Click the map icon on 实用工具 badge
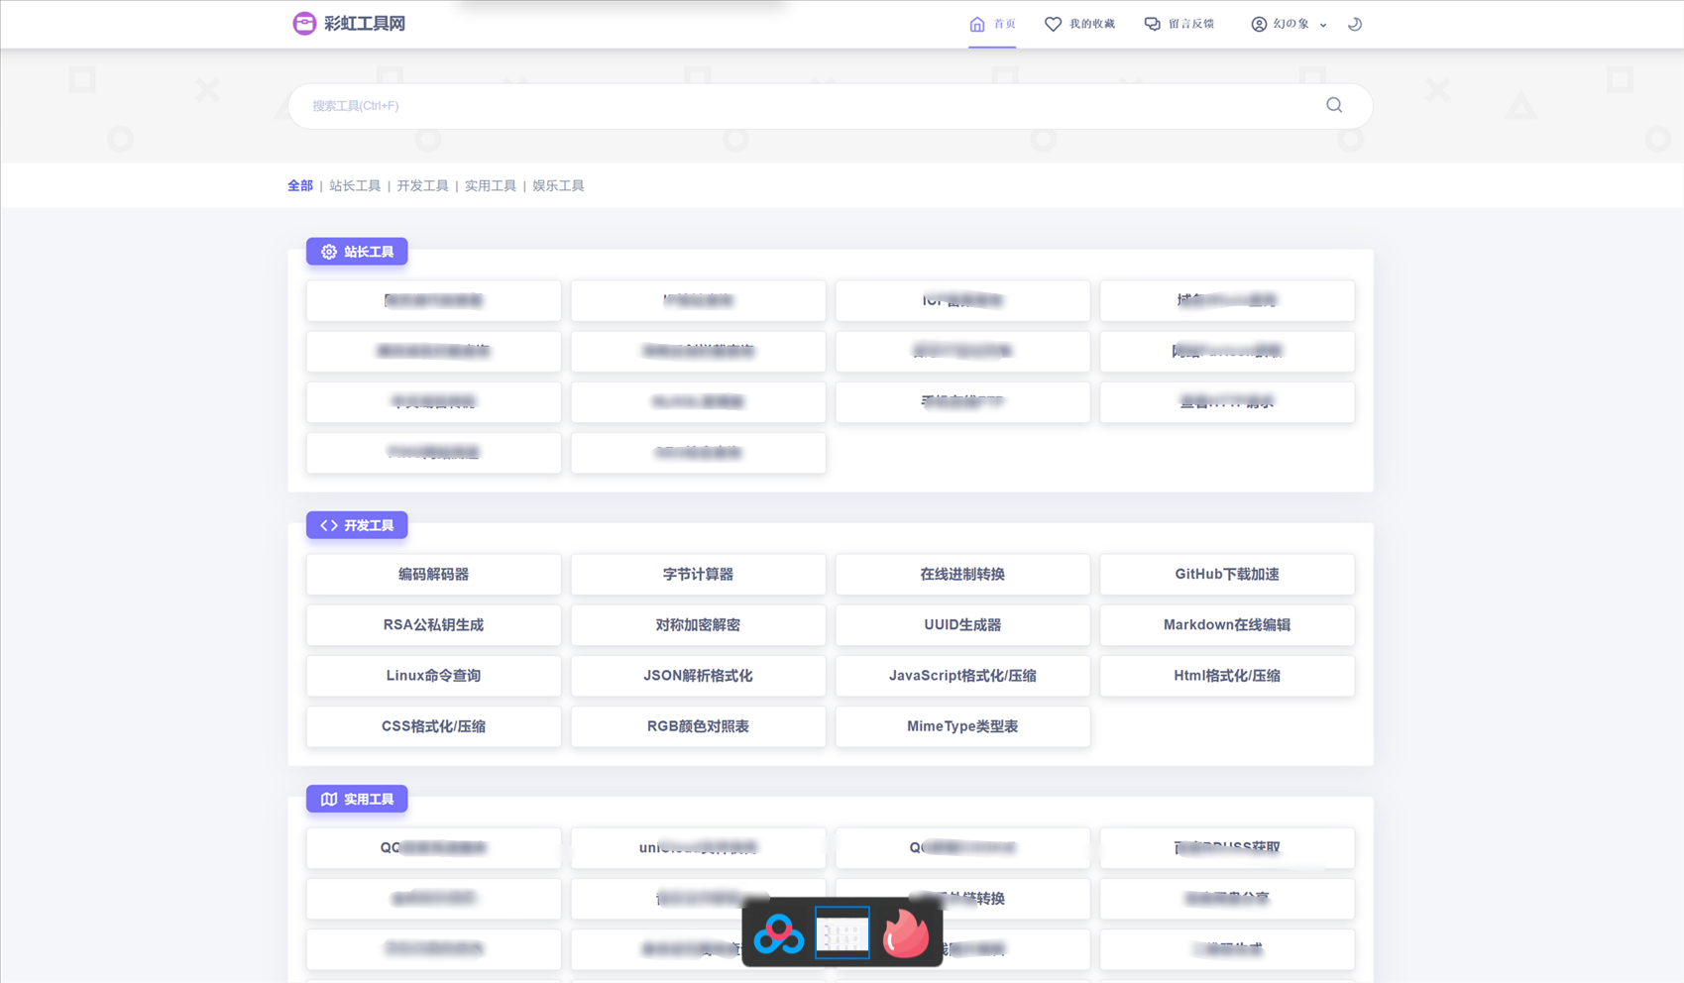The height and width of the screenshot is (983, 1684). click(329, 799)
